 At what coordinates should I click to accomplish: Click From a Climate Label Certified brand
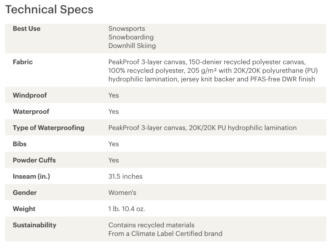click(x=165, y=234)
